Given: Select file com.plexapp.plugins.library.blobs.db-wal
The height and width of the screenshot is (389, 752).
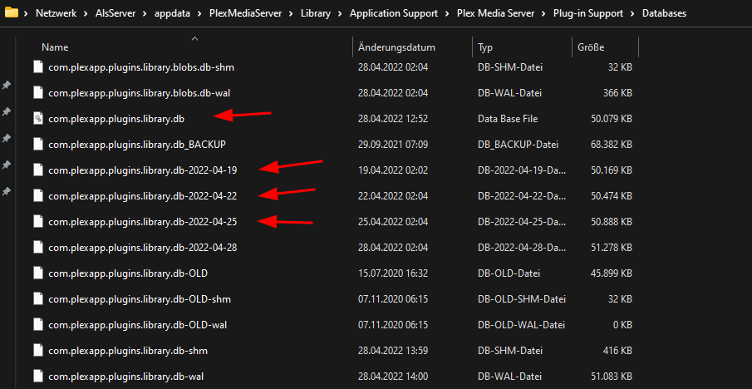Looking at the screenshot, I should tap(141, 93).
